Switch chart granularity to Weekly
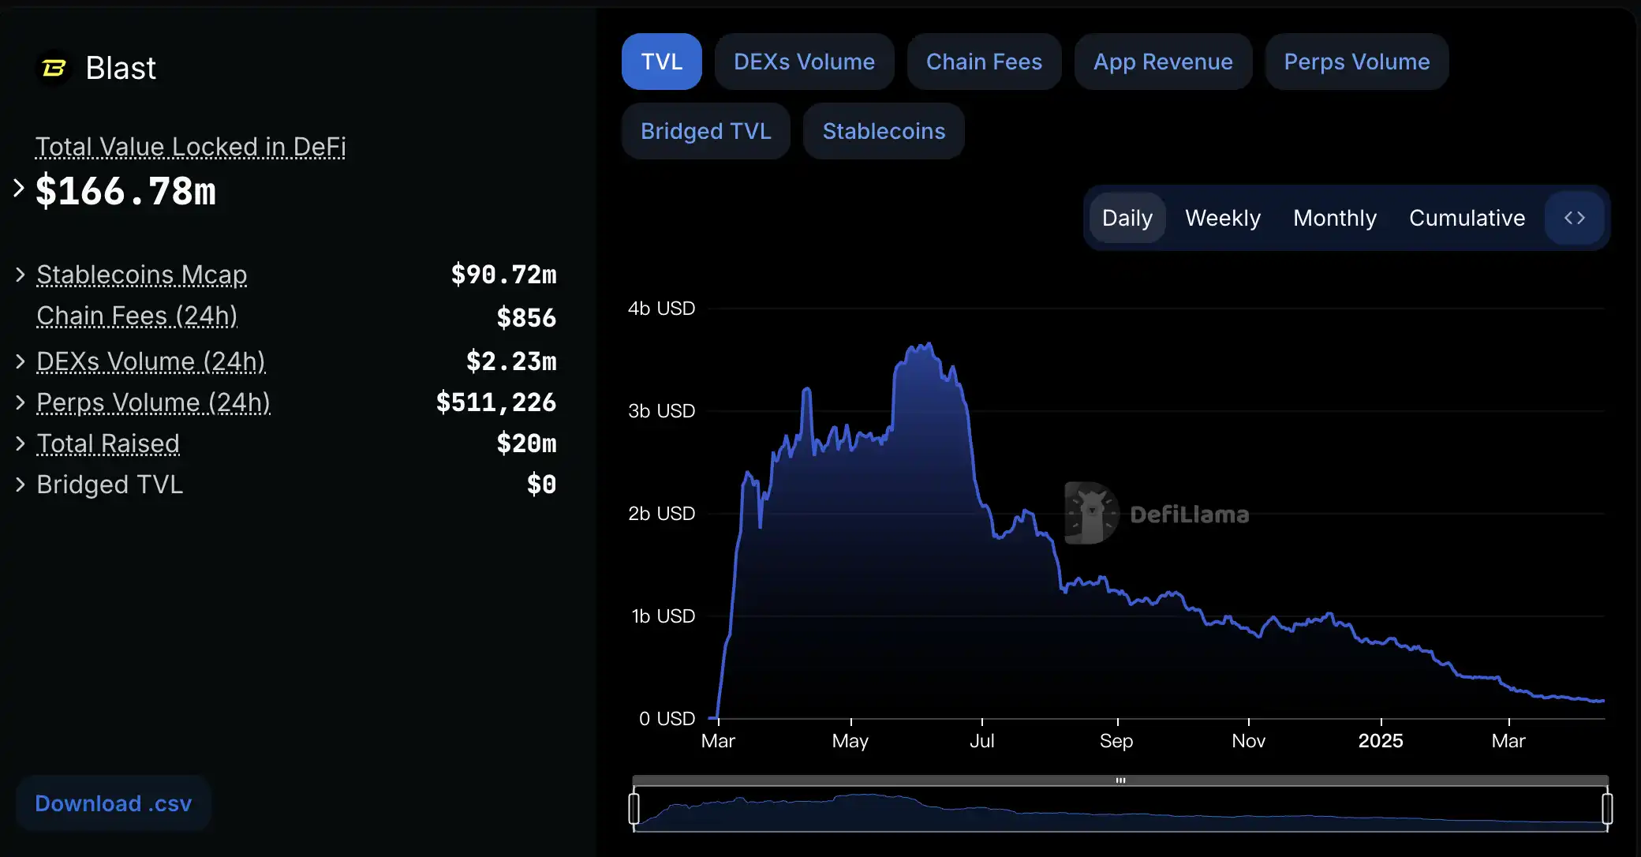The width and height of the screenshot is (1641, 857). (x=1221, y=218)
